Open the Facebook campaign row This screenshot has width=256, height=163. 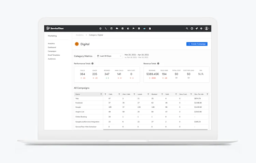point(141,103)
